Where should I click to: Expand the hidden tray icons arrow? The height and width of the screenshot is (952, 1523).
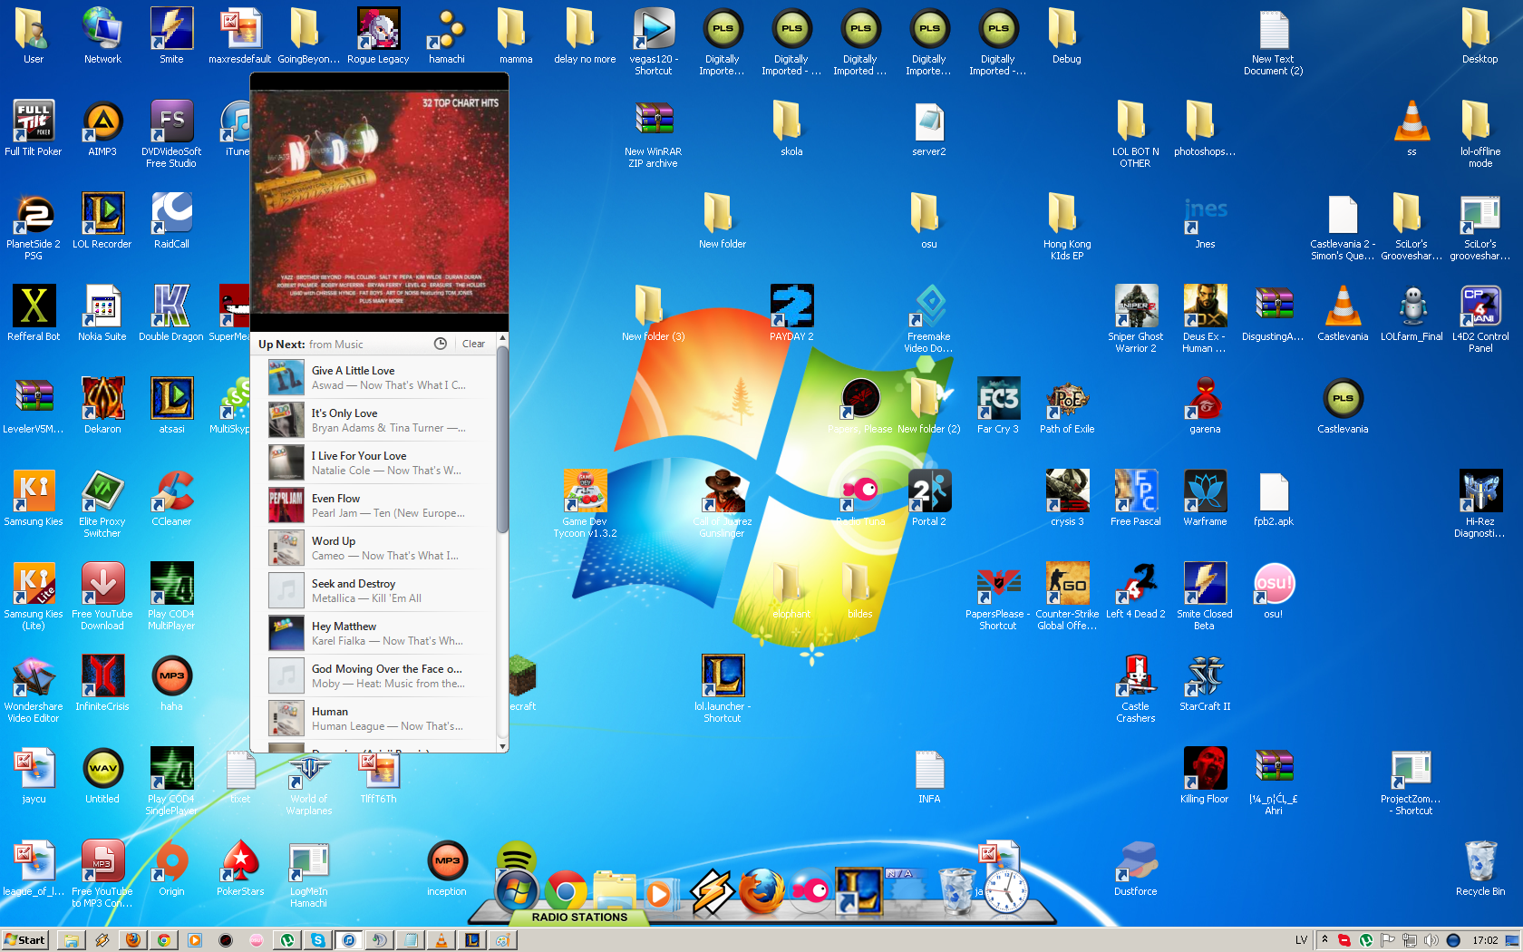coord(1324,940)
